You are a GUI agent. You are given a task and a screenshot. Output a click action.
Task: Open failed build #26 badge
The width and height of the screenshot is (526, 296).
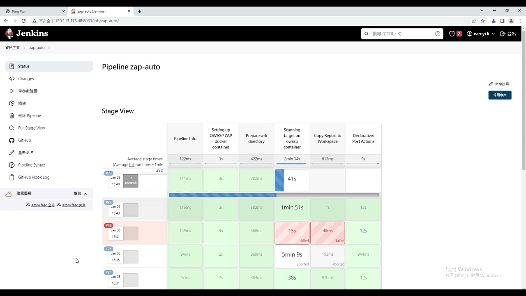tap(108, 225)
